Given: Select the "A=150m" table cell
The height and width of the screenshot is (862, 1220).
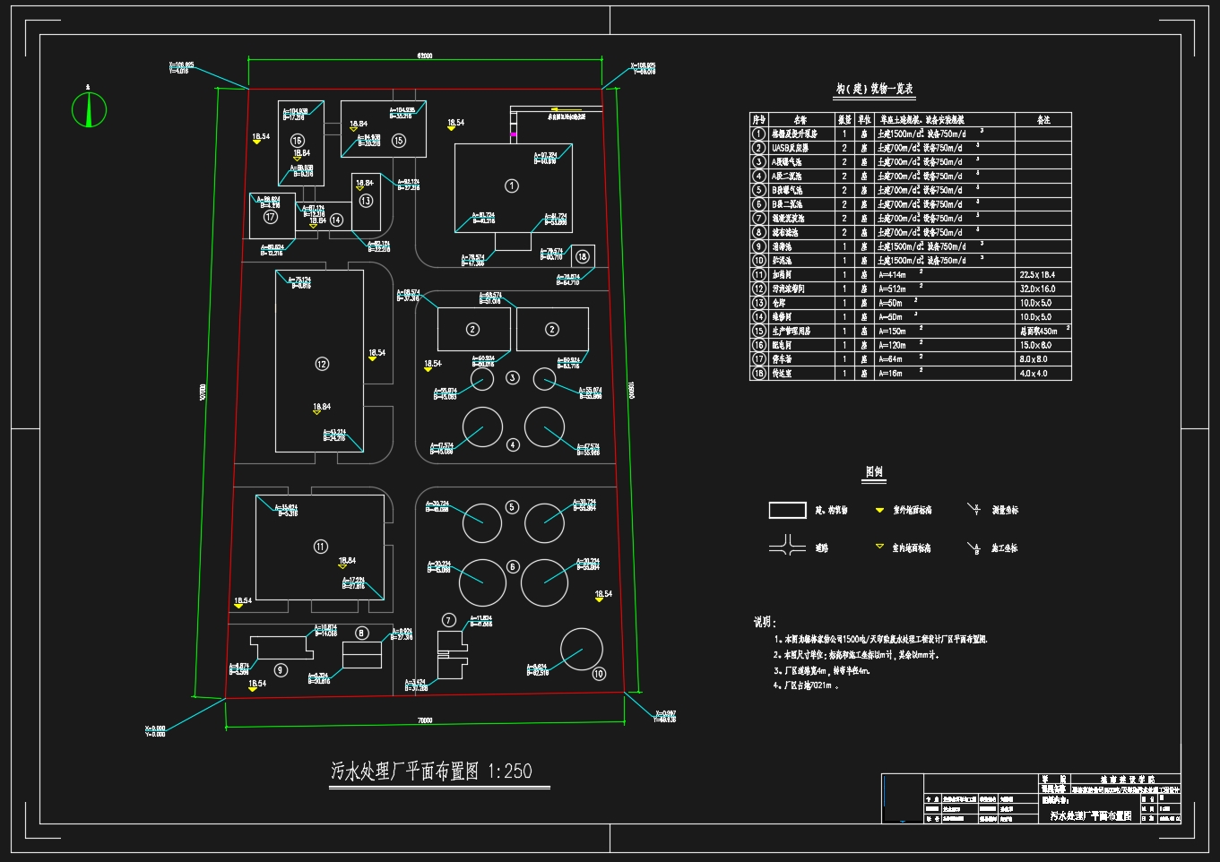Looking at the screenshot, I should point(945,331).
